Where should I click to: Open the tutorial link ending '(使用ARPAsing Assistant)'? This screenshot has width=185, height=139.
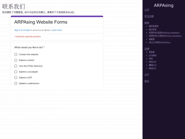[x=164, y=33]
